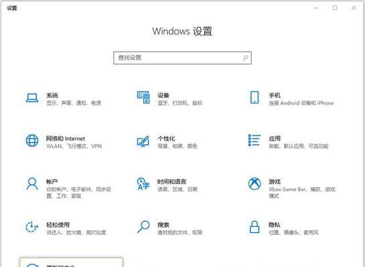Open the 个性化 paintbrush icon
This screenshot has height=267, width=365.
(143, 141)
